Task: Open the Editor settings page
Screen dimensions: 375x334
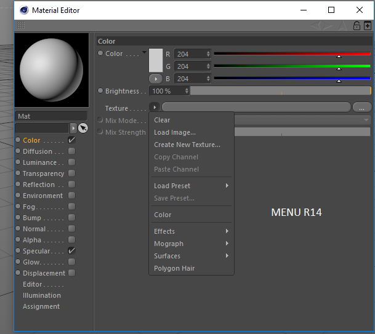Action: [x=33, y=284]
